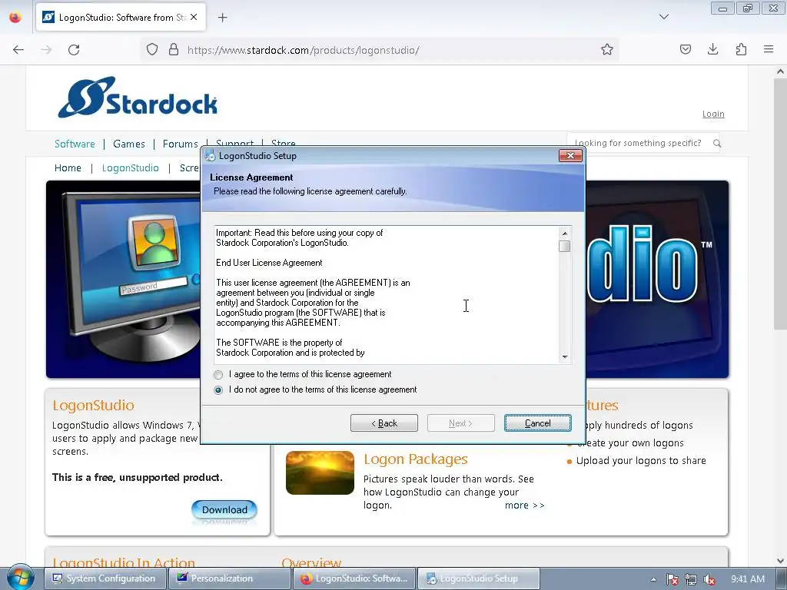Click the page scrollbar down arrow in Firefox

[781, 560]
